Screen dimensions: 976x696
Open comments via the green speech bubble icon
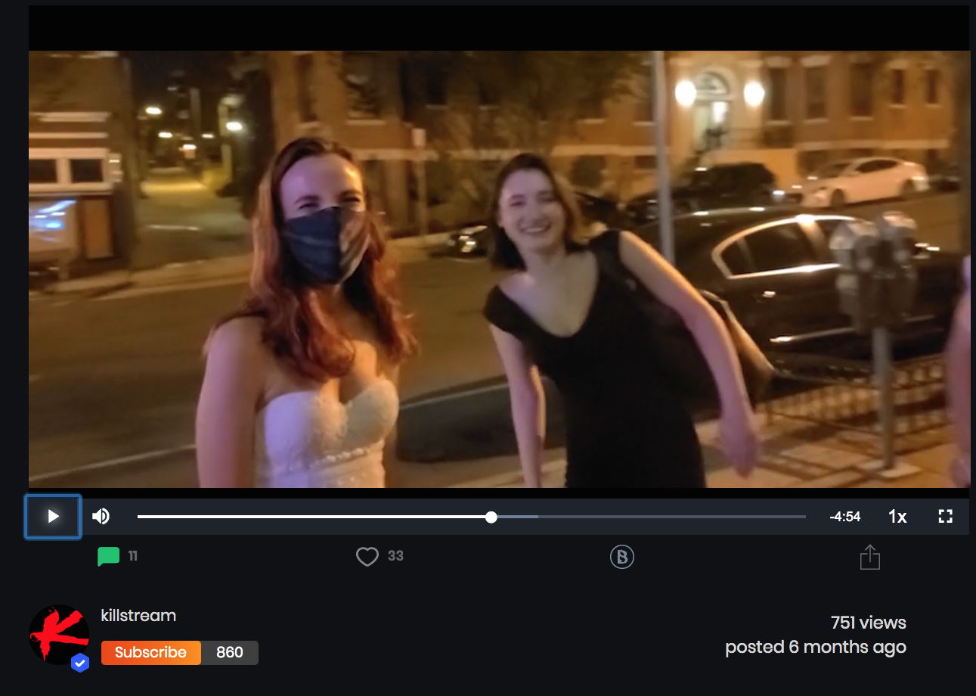coord(109,557)
